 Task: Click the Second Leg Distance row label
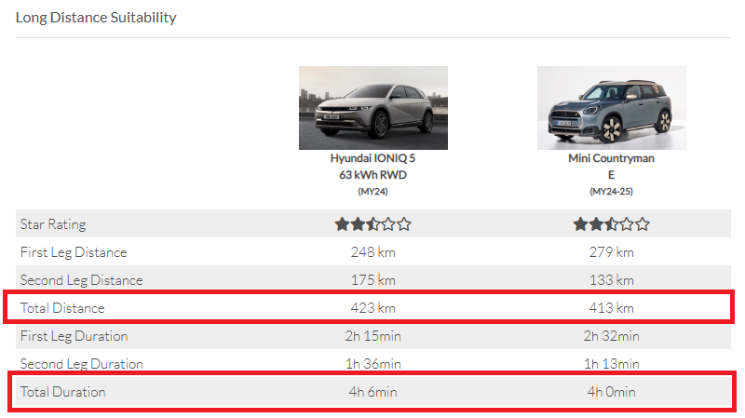tap(82, 280)
